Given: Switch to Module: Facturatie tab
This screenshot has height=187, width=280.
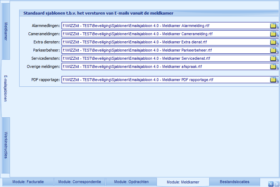Looking at the screenshot, I should coord(28,182).
